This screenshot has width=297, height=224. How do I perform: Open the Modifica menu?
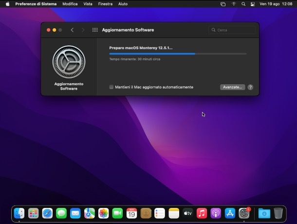[x=70, y=4]
